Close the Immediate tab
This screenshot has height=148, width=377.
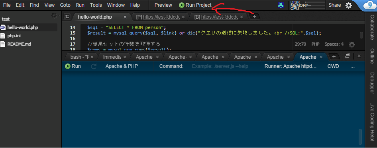click(125, 57)
